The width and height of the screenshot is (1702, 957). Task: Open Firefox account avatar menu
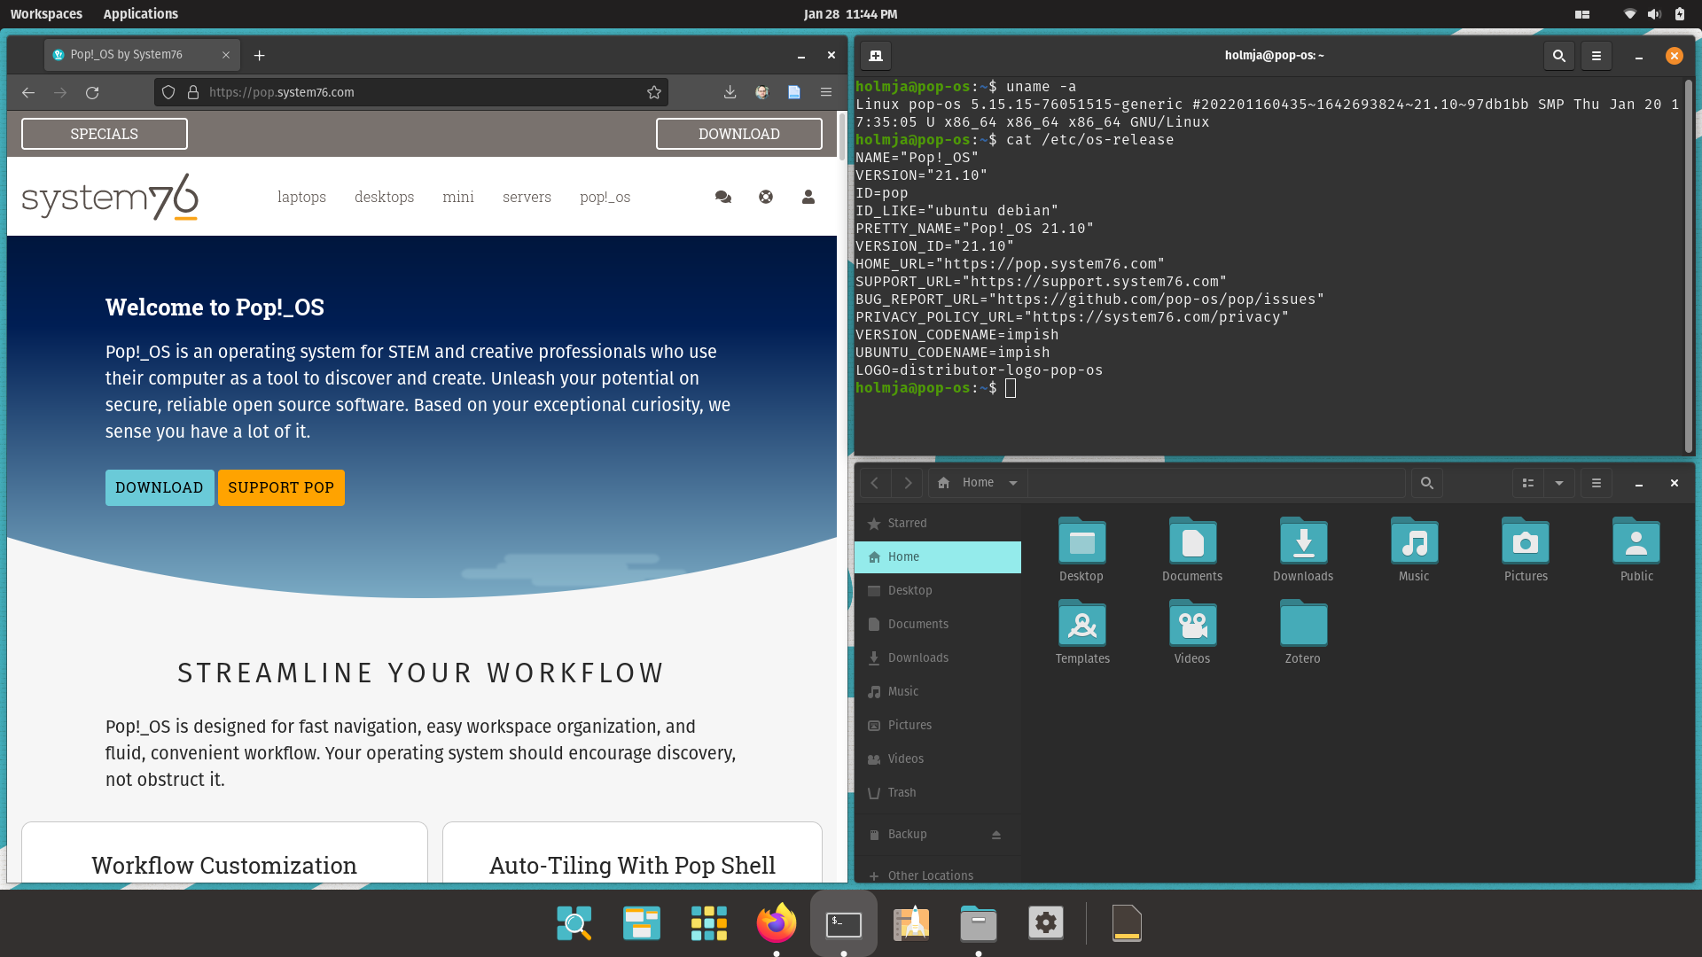pos(761,92)
